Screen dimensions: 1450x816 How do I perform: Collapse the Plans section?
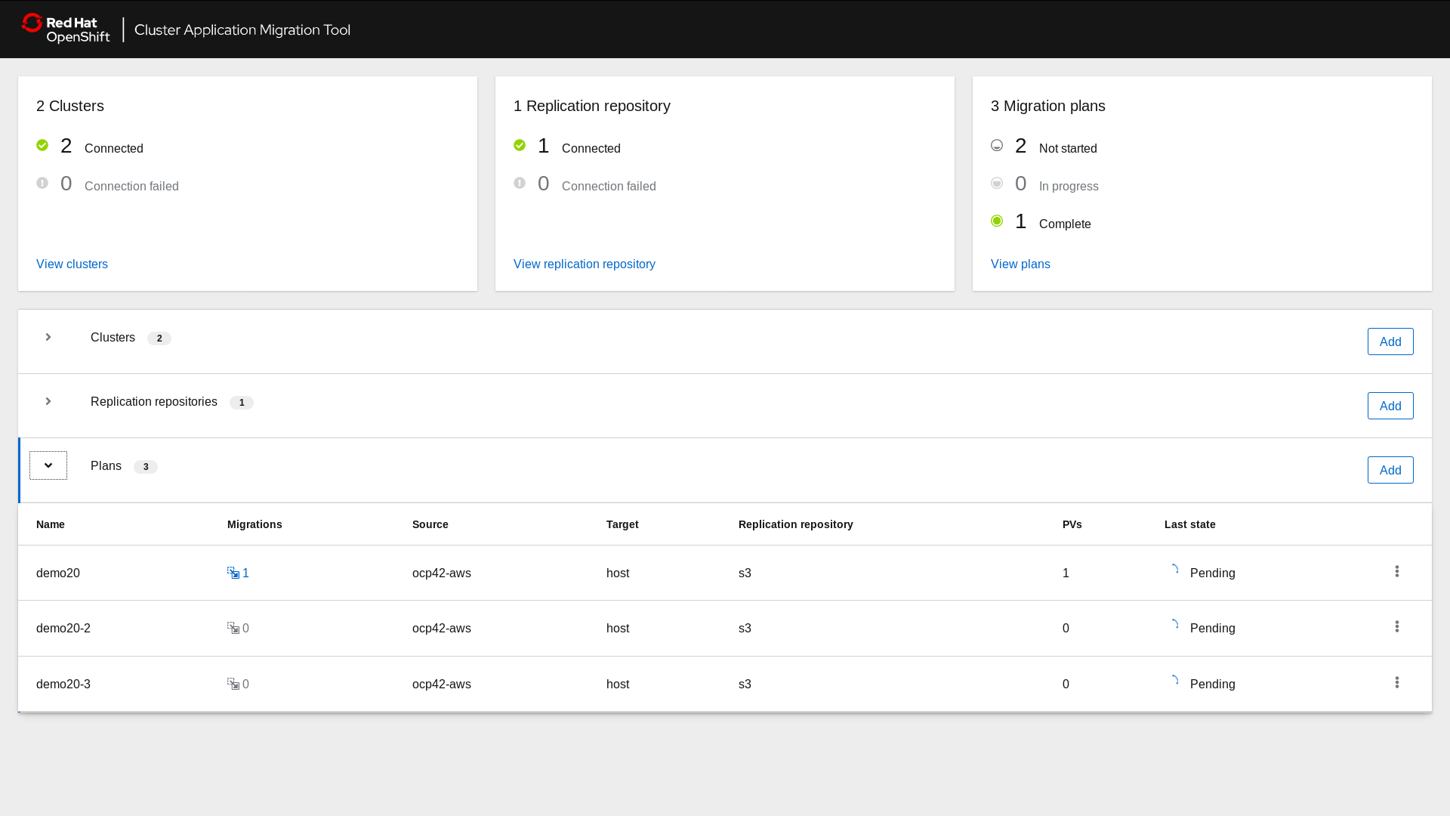pyautogui.click(x=48, y=465)
